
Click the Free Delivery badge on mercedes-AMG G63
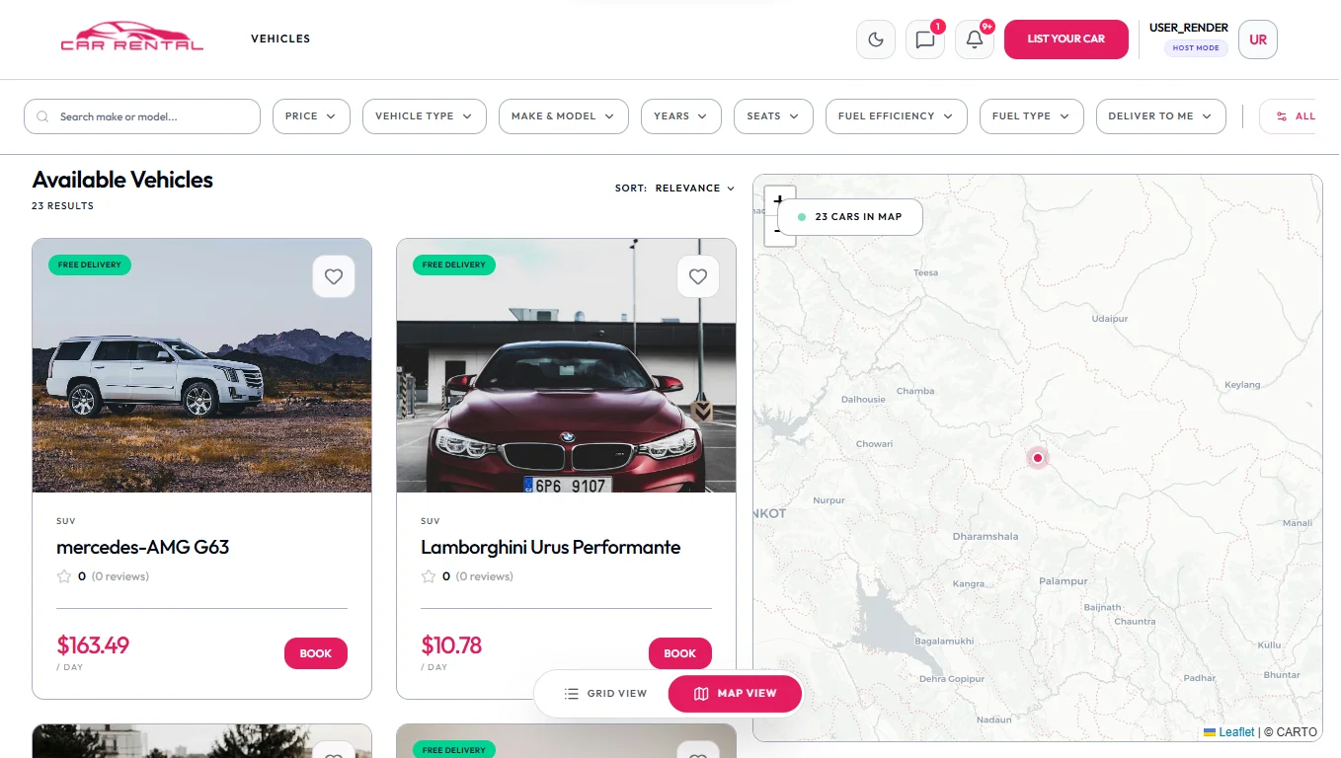click(x=90, y=265)
